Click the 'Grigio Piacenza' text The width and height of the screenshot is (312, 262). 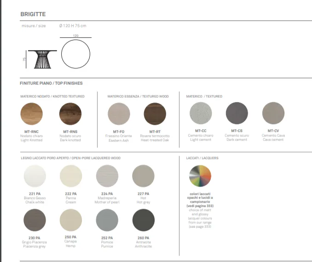(35, 242)
